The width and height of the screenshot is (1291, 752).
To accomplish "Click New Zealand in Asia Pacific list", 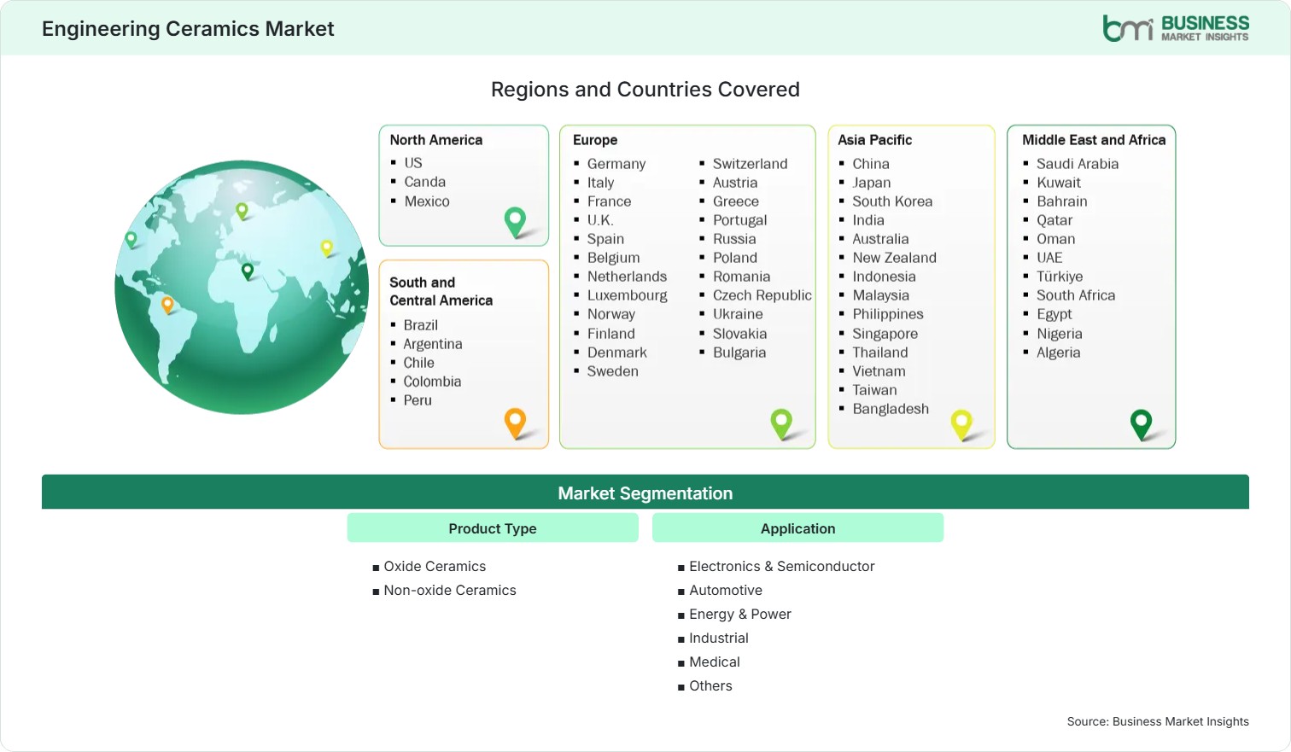I will (895, 258).
